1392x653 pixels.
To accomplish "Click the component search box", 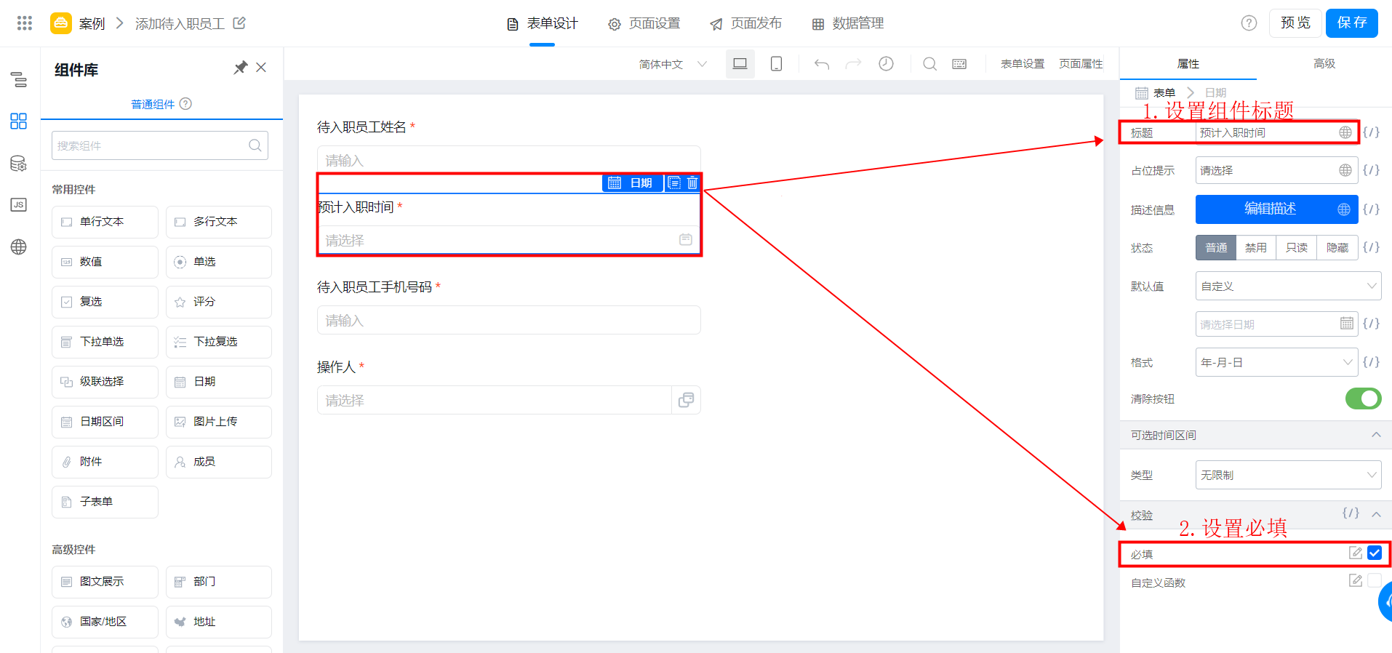I will point(160,145).
